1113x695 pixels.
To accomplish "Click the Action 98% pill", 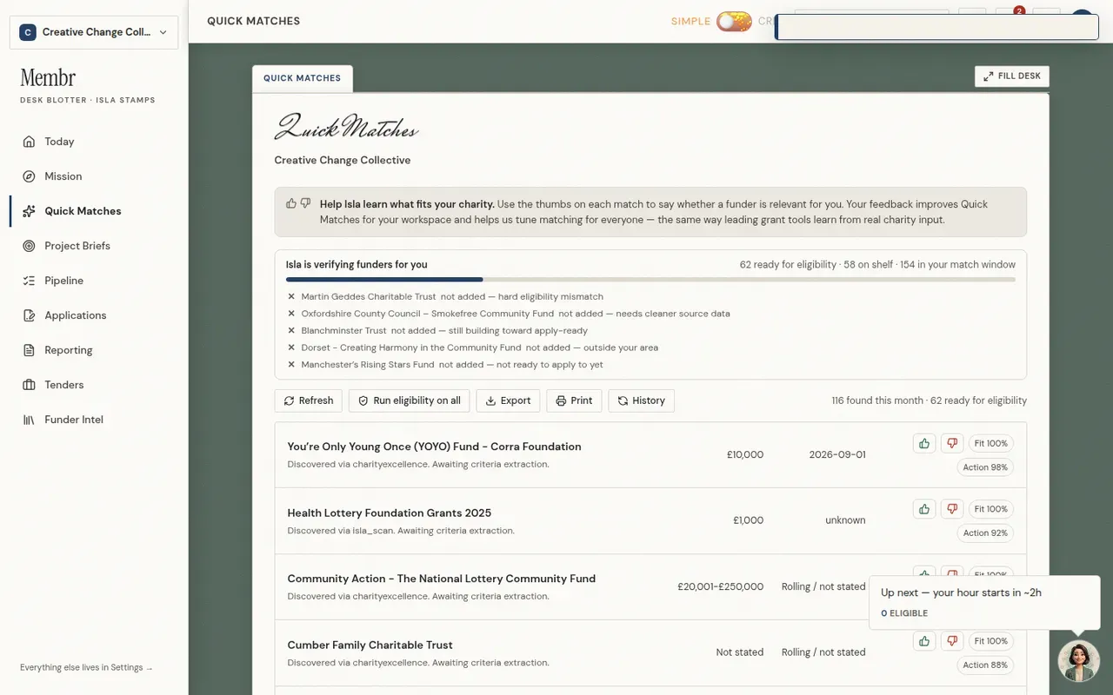I will 985,467.
